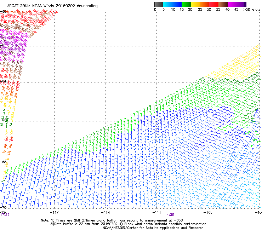Click the dark blue 10-15 knots legend segment
The image size is (262, 230).
(x=177, y=4)
